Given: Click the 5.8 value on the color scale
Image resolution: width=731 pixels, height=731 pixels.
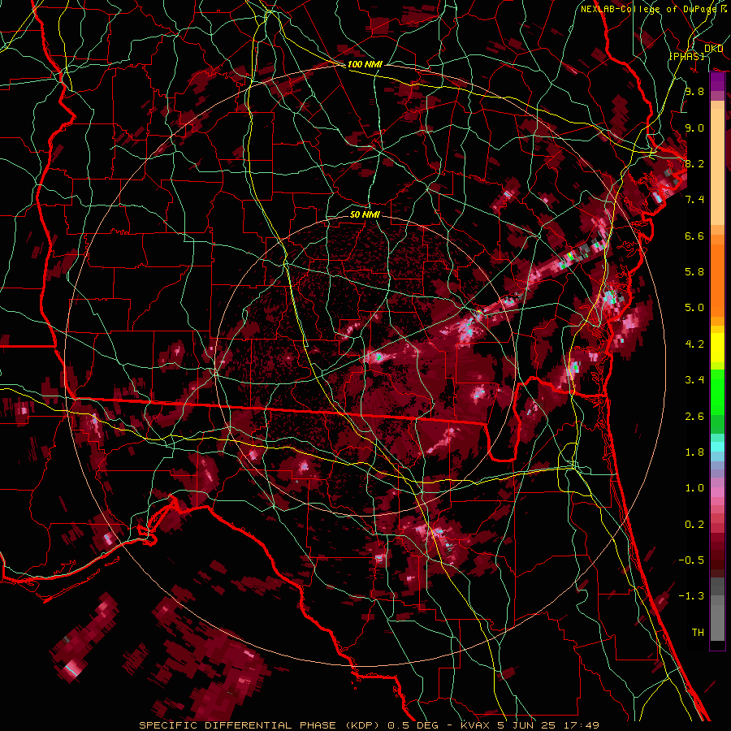Looking at the screenshot, I should tap(694, 272).
